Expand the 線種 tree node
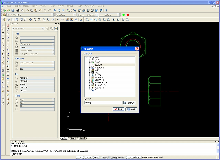This screenshot has width=220, height=160. 90,73
